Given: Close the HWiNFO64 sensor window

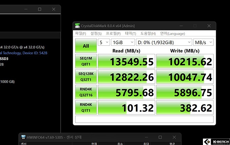Looking at the screenshot, I should 174,137.
